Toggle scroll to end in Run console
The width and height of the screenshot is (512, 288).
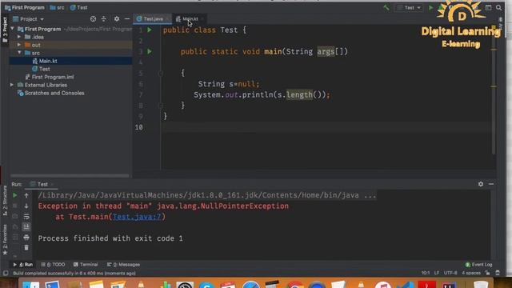pos(26,226)
